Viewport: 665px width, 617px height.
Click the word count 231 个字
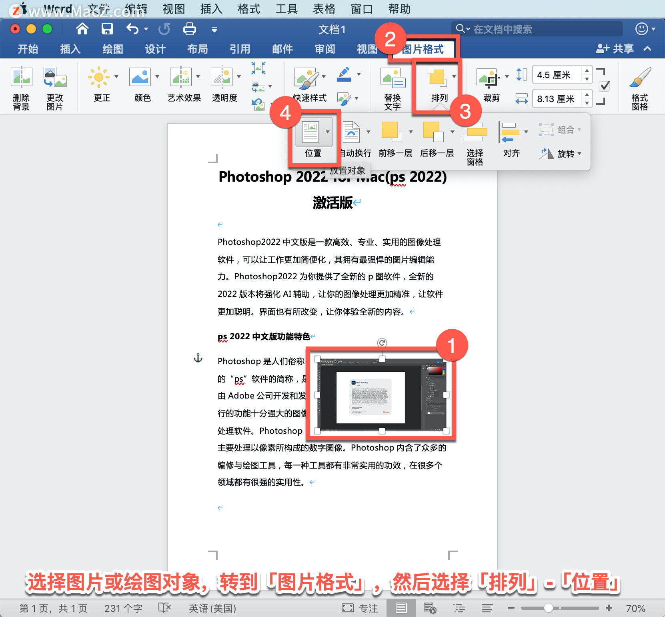tap(123, 608)
